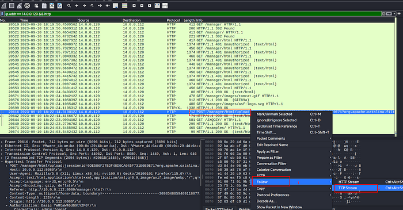Jump to the first packet
Viewport: 403px width, 210px height.
tap(100, 5)
